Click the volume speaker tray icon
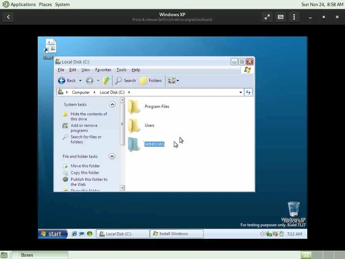The width and height of the screenshot is (345, 259). point(263,234)
